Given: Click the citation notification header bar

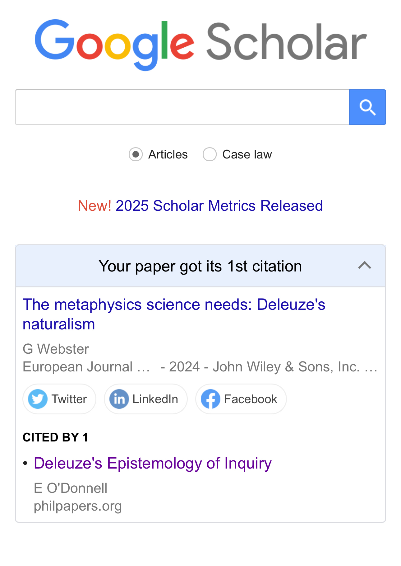Looking at the screenshot, I should [x=200, y=266].
